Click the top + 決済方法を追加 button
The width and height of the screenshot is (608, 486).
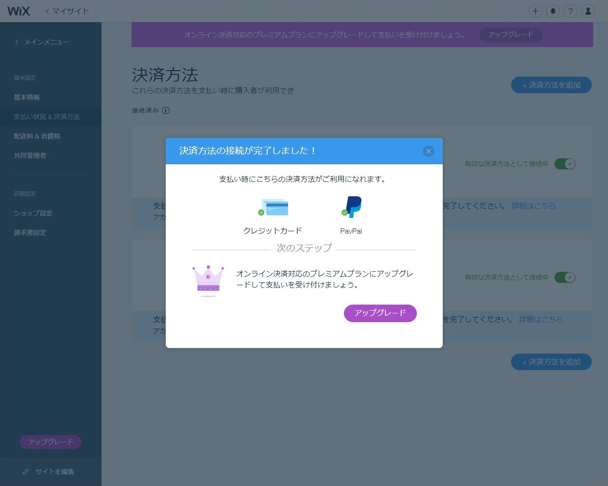[551, 85]
